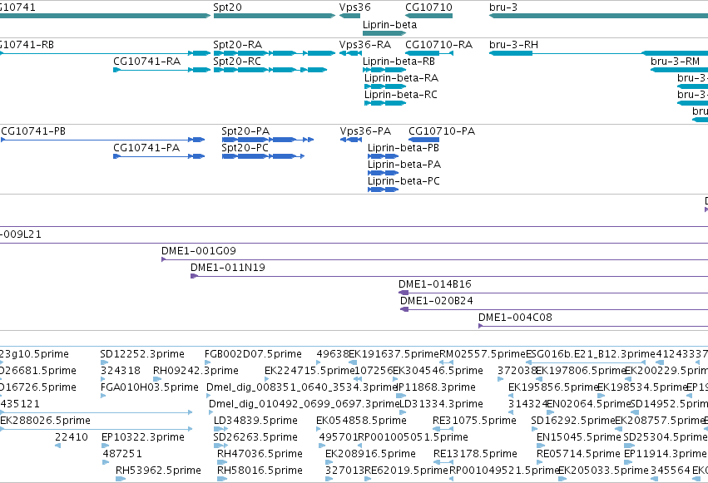Image resolution: width=708 pixels, height=483 pixels.
Task: Click the Liprin-beta-PB label
Action: coord(404,148)
